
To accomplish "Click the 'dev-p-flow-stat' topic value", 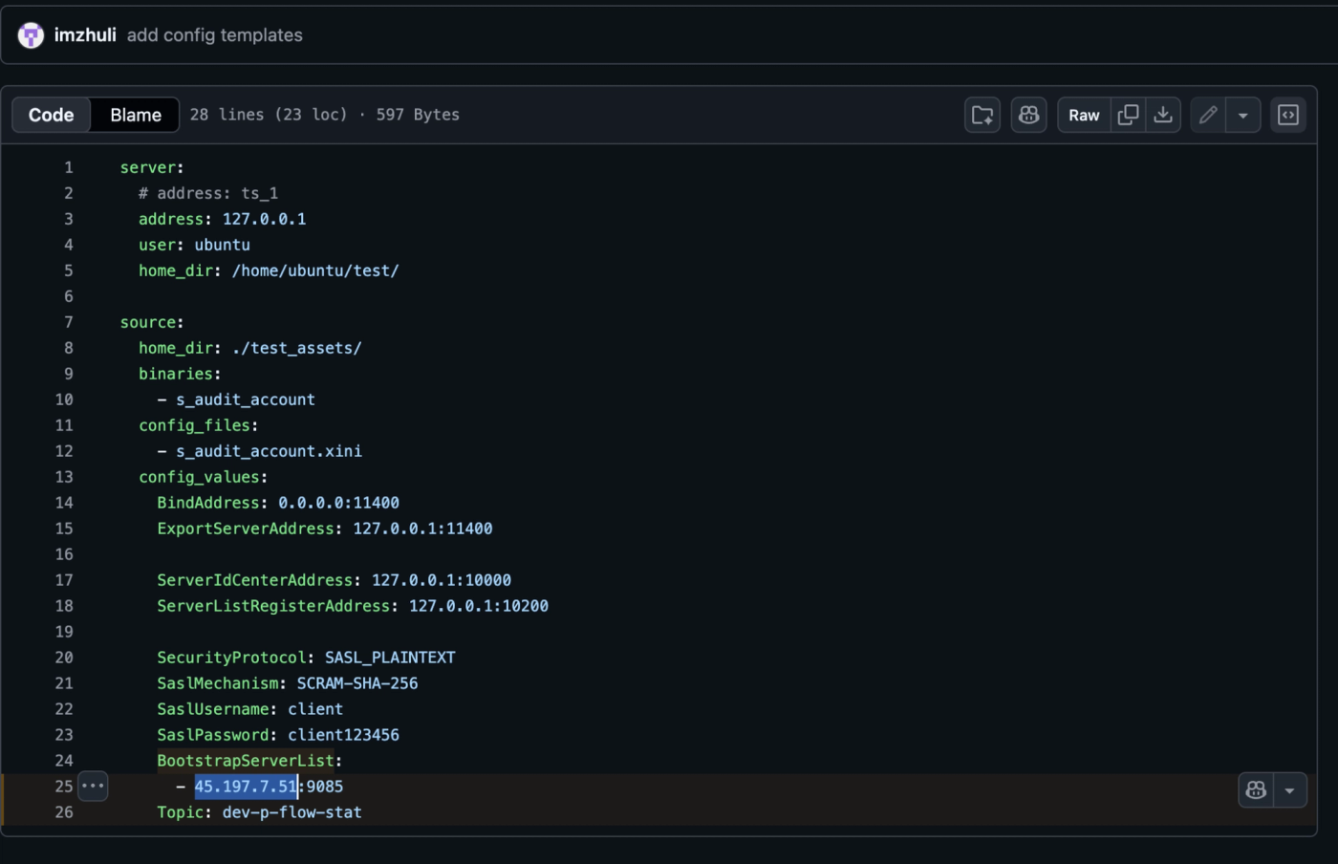I will [292, 812].
